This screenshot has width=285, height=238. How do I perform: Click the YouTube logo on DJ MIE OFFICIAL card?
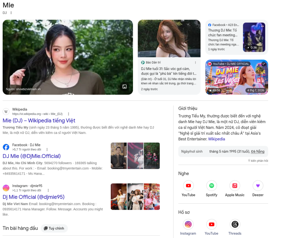pos(210,64)
